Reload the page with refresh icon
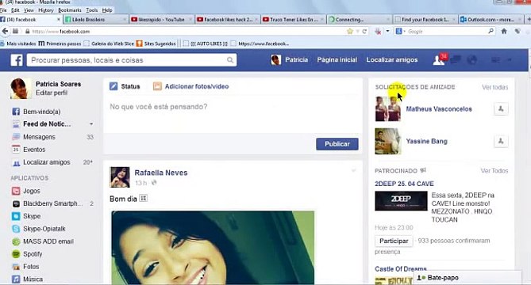 (364, 31)
